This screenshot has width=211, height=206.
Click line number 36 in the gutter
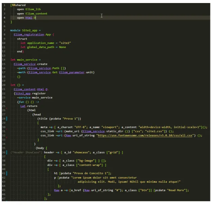4,152
